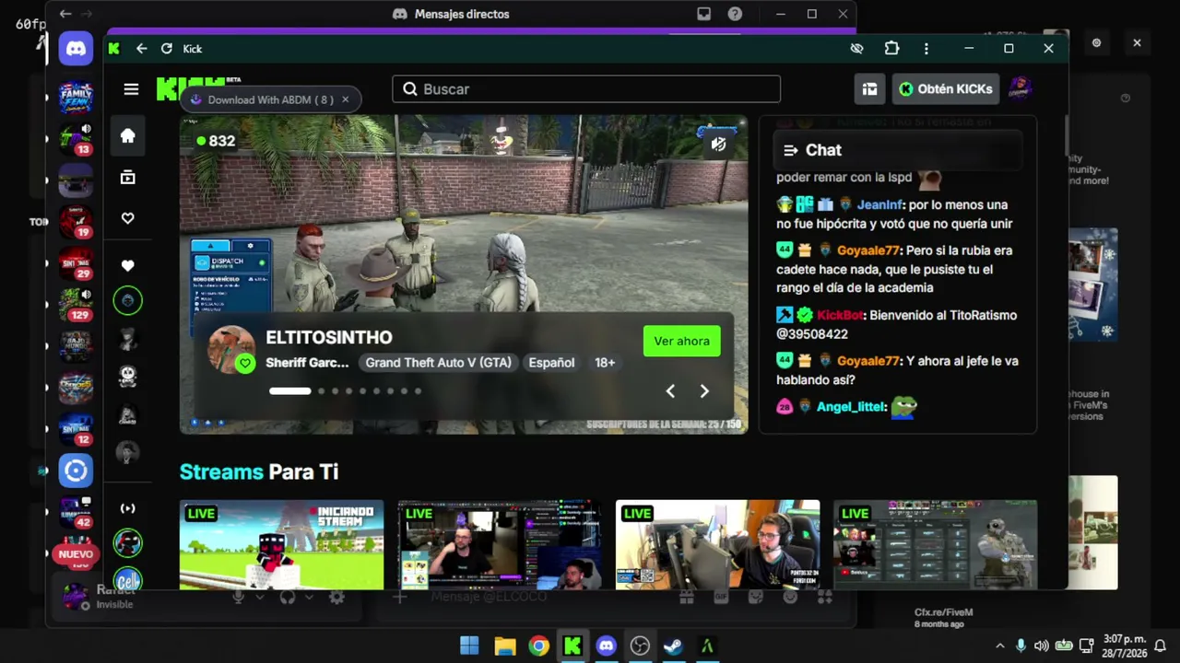Toggle Discord microphone mute
The height and width of the screenshot is (663, 1180).
tap(239, 597)
